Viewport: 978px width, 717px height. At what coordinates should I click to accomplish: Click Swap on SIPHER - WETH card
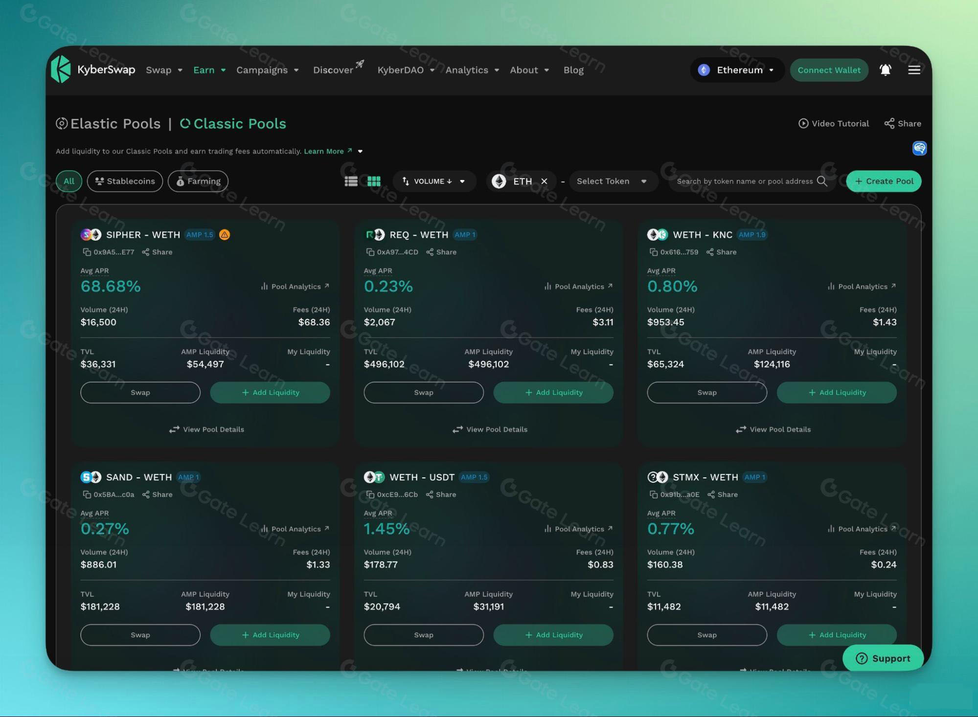[140, 393]
